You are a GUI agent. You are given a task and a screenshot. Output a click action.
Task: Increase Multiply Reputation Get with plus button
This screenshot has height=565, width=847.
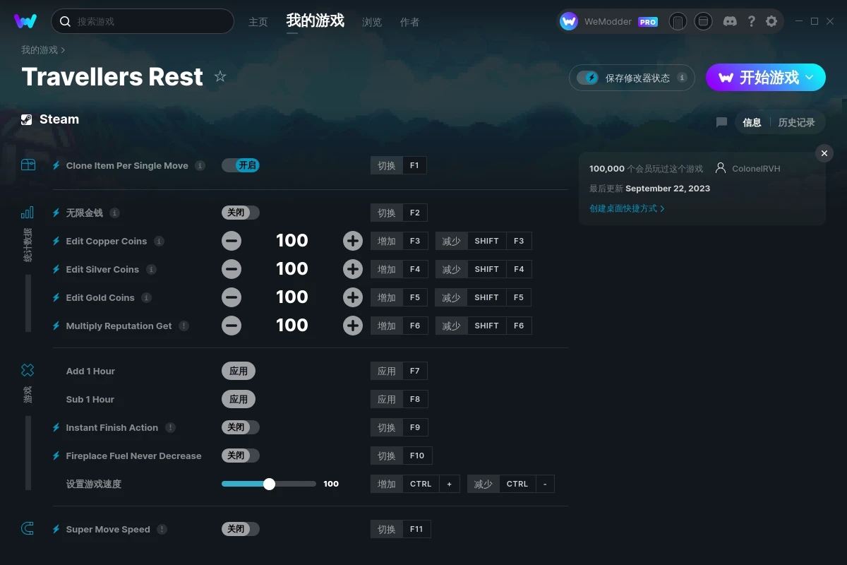tap(353, 326)
